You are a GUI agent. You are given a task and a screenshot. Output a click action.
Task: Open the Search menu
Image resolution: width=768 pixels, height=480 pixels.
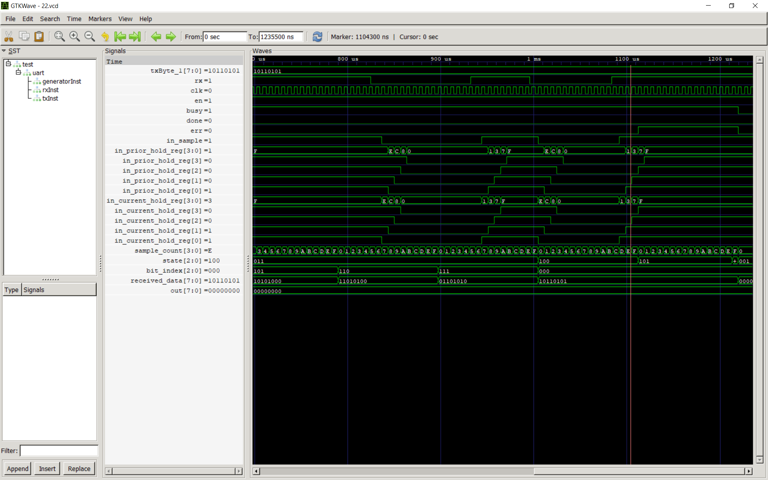coord(50,19)
